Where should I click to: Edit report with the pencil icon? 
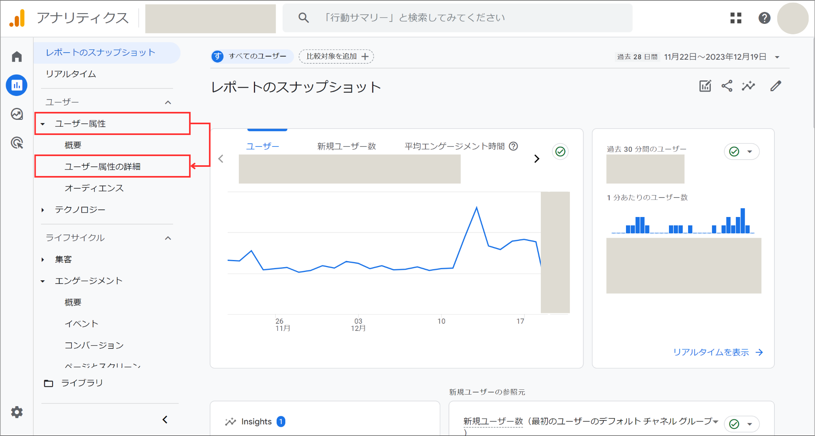[776, 86]
